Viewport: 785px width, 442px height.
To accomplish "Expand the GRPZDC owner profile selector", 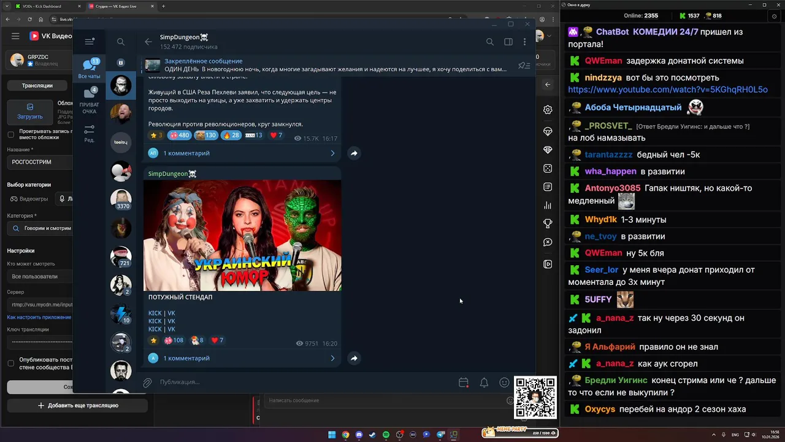I will (40, 60).
